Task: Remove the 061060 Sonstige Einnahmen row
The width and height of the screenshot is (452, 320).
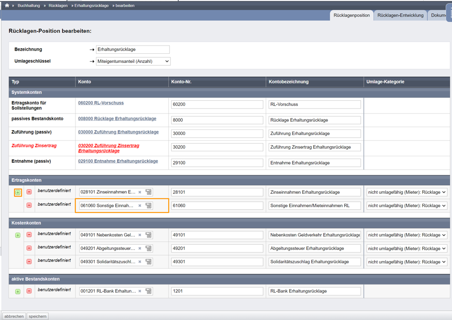Action: click(x=29, y=205)
